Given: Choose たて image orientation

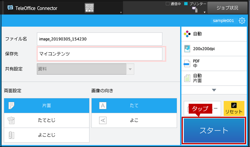Looking at the screenshot, I should coord(134,106).
